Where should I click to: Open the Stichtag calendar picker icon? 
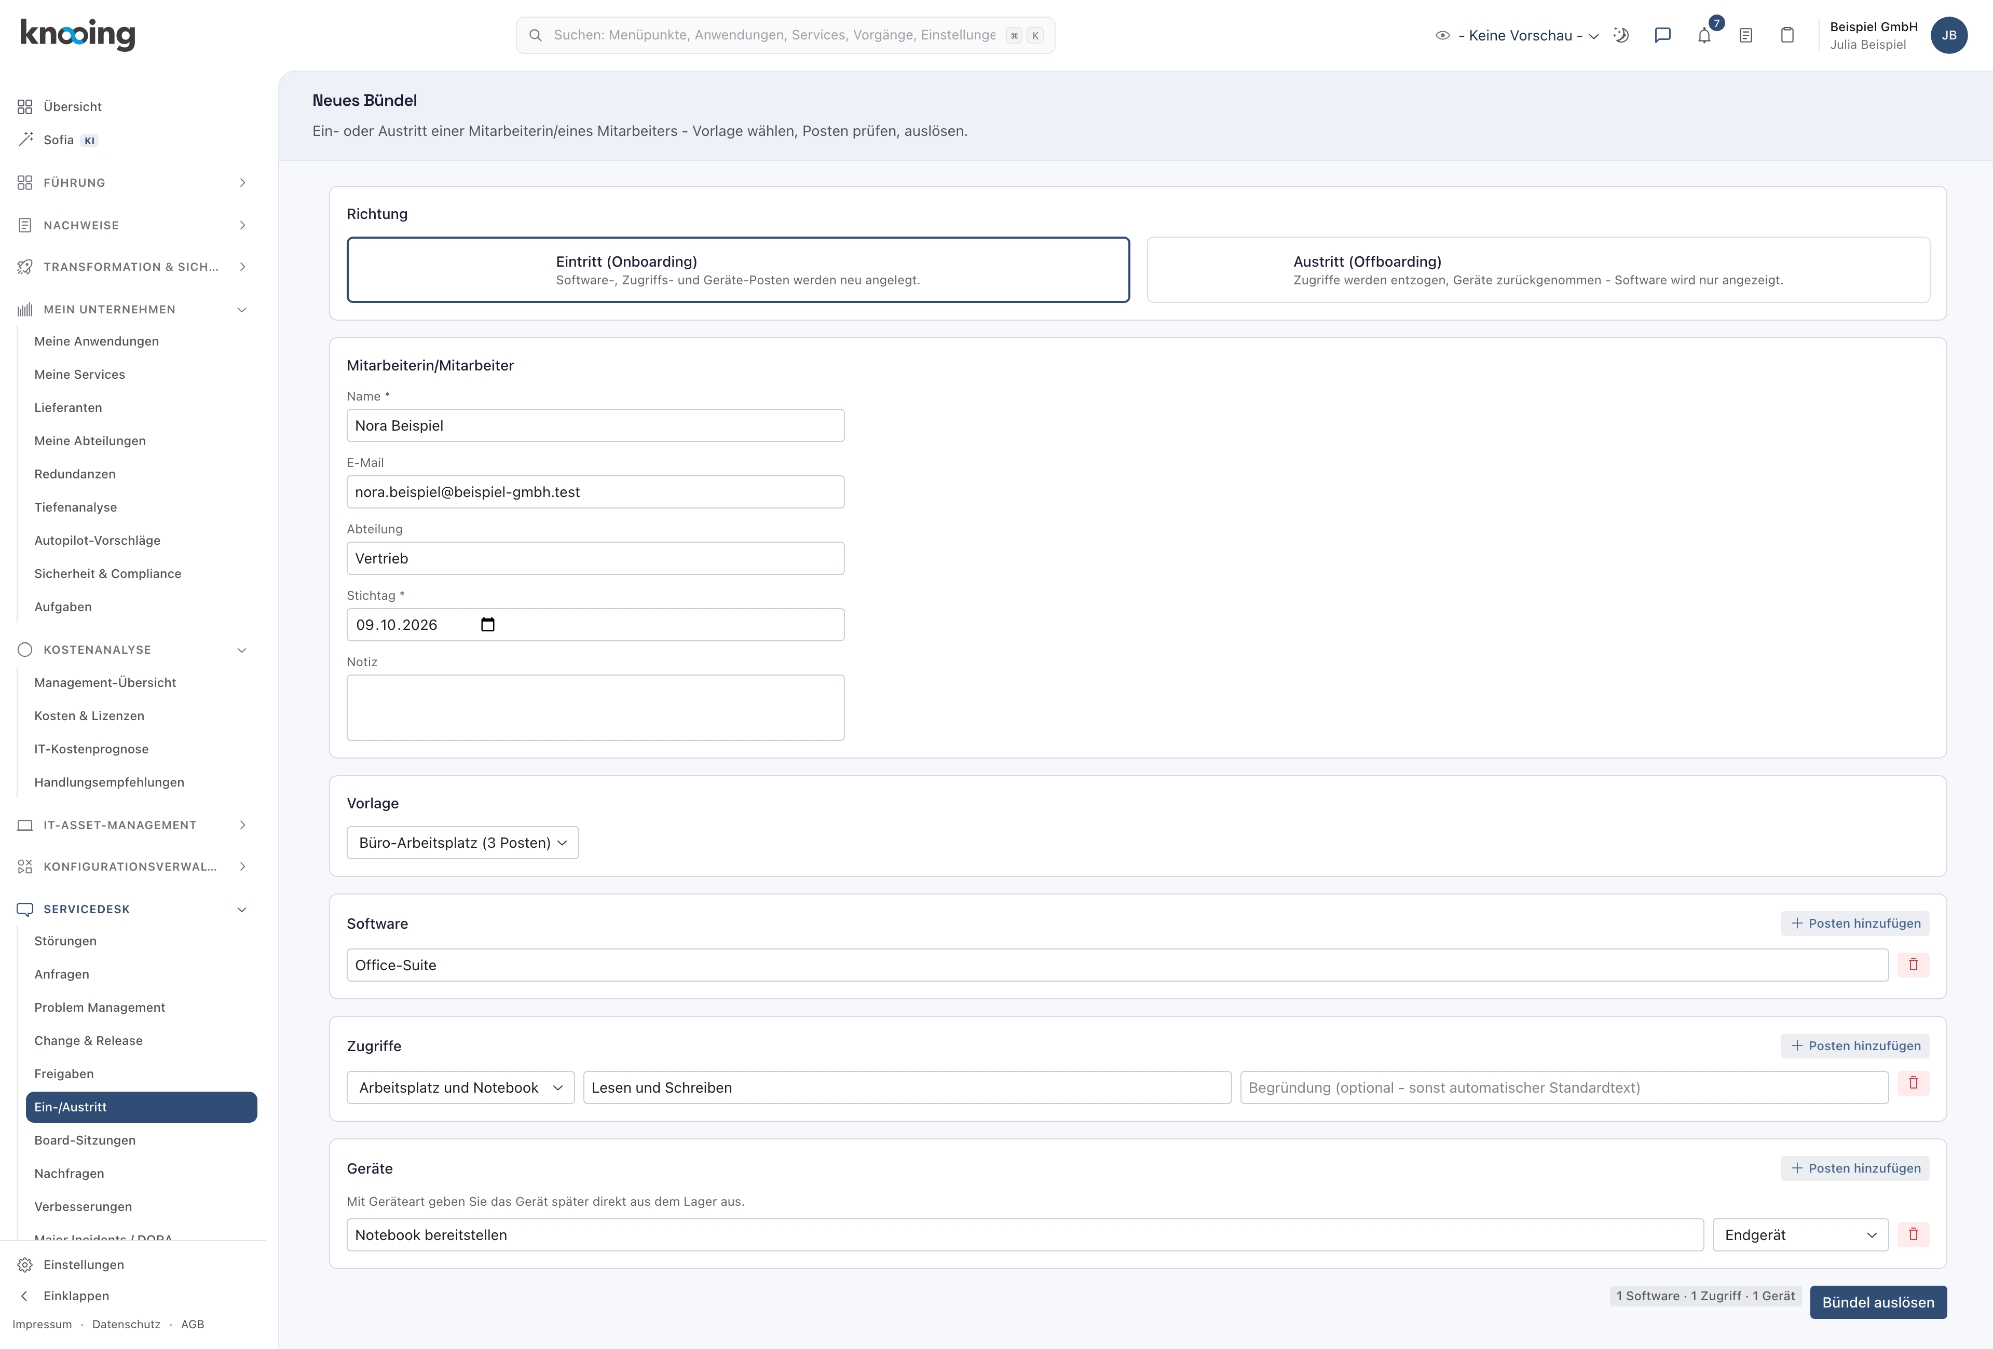(x=488, y=624)
